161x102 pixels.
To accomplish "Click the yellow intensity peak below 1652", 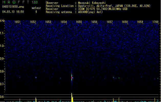I will click(36, 100).
